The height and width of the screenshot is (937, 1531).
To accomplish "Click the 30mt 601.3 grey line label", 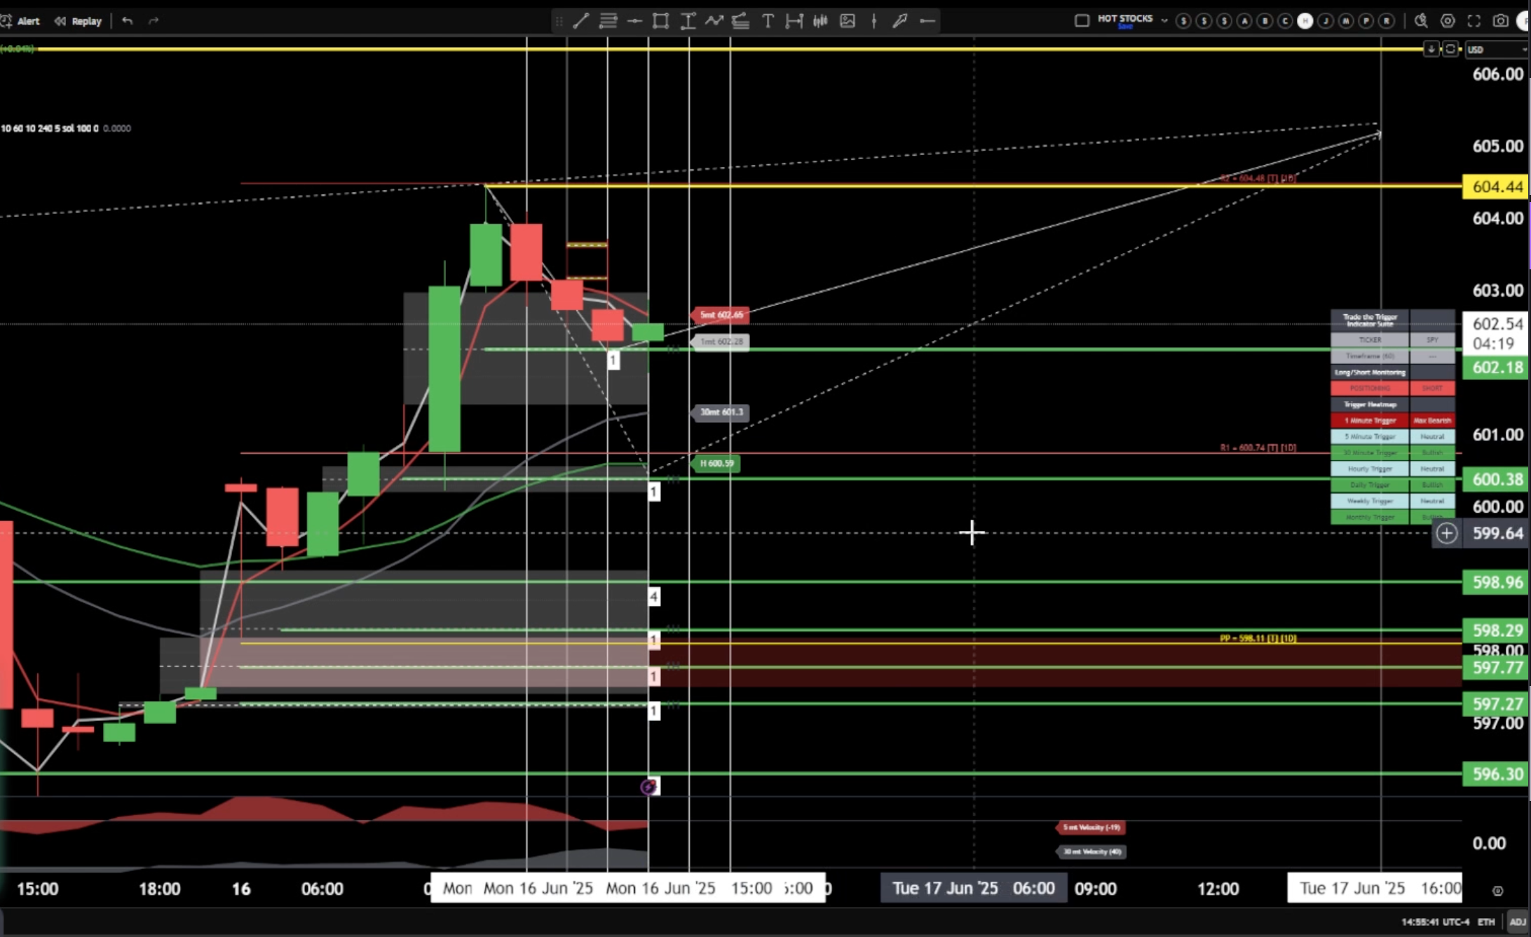I will click(721, 412).
